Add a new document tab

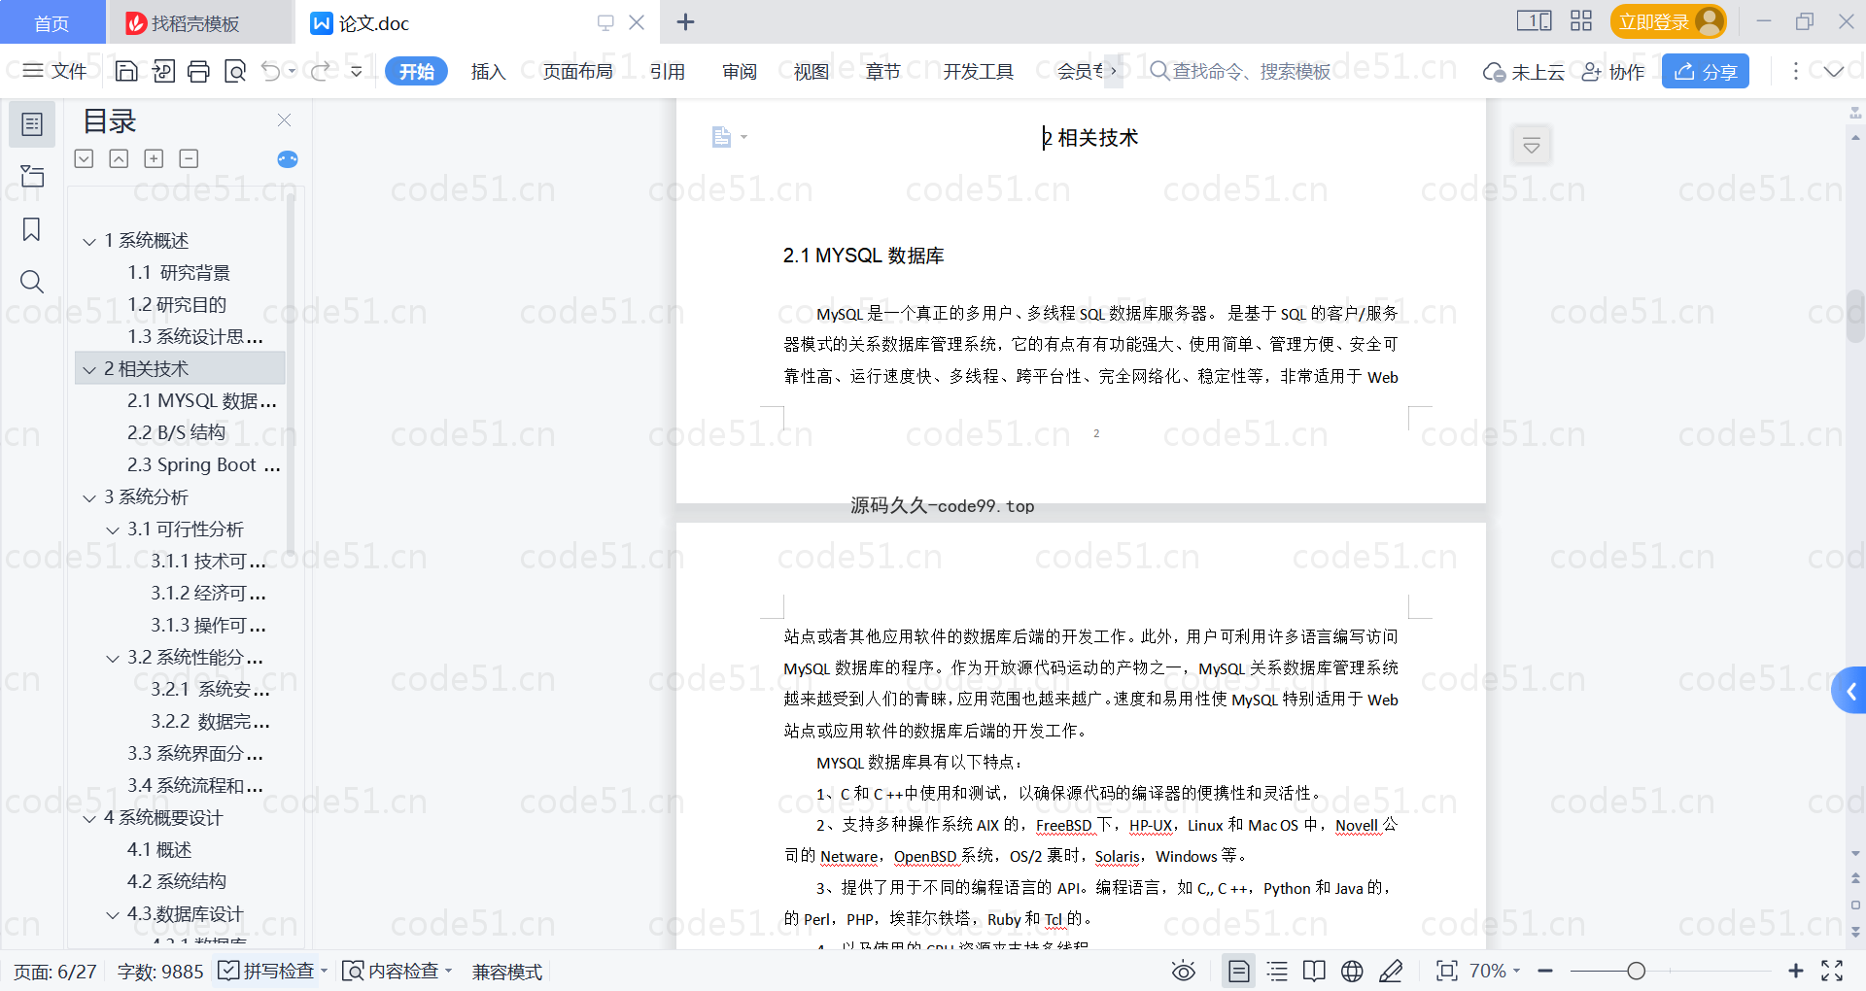pyautogui.click(x=685, y=21)
